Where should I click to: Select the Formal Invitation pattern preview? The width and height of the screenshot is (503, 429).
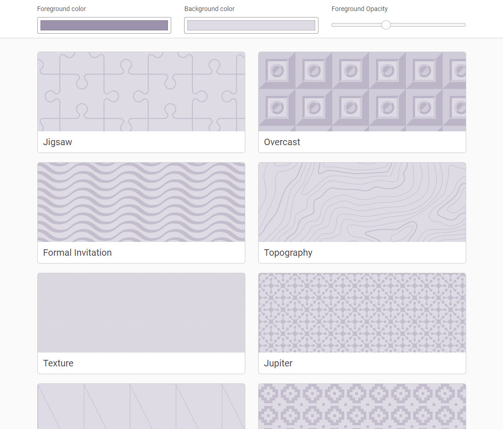pos(141,202)
